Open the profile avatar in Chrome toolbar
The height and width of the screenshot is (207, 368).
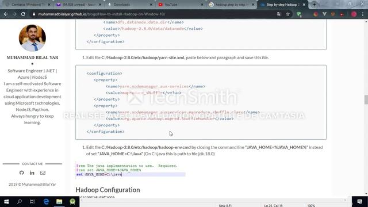tap(354, 14)
